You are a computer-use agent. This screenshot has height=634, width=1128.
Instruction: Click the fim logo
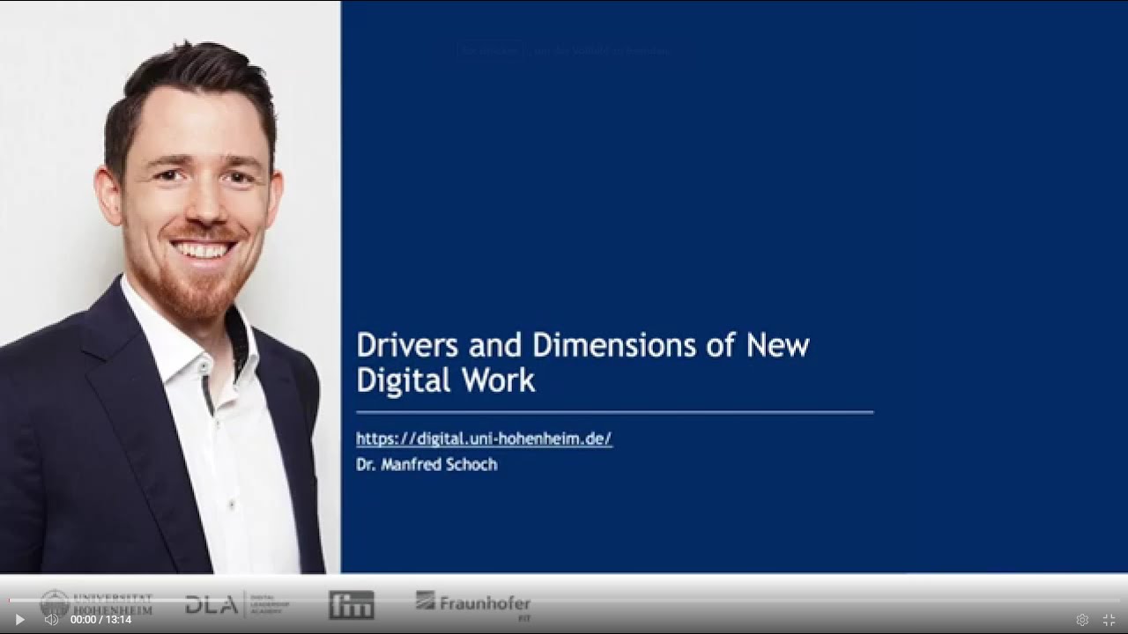(352, 605)
